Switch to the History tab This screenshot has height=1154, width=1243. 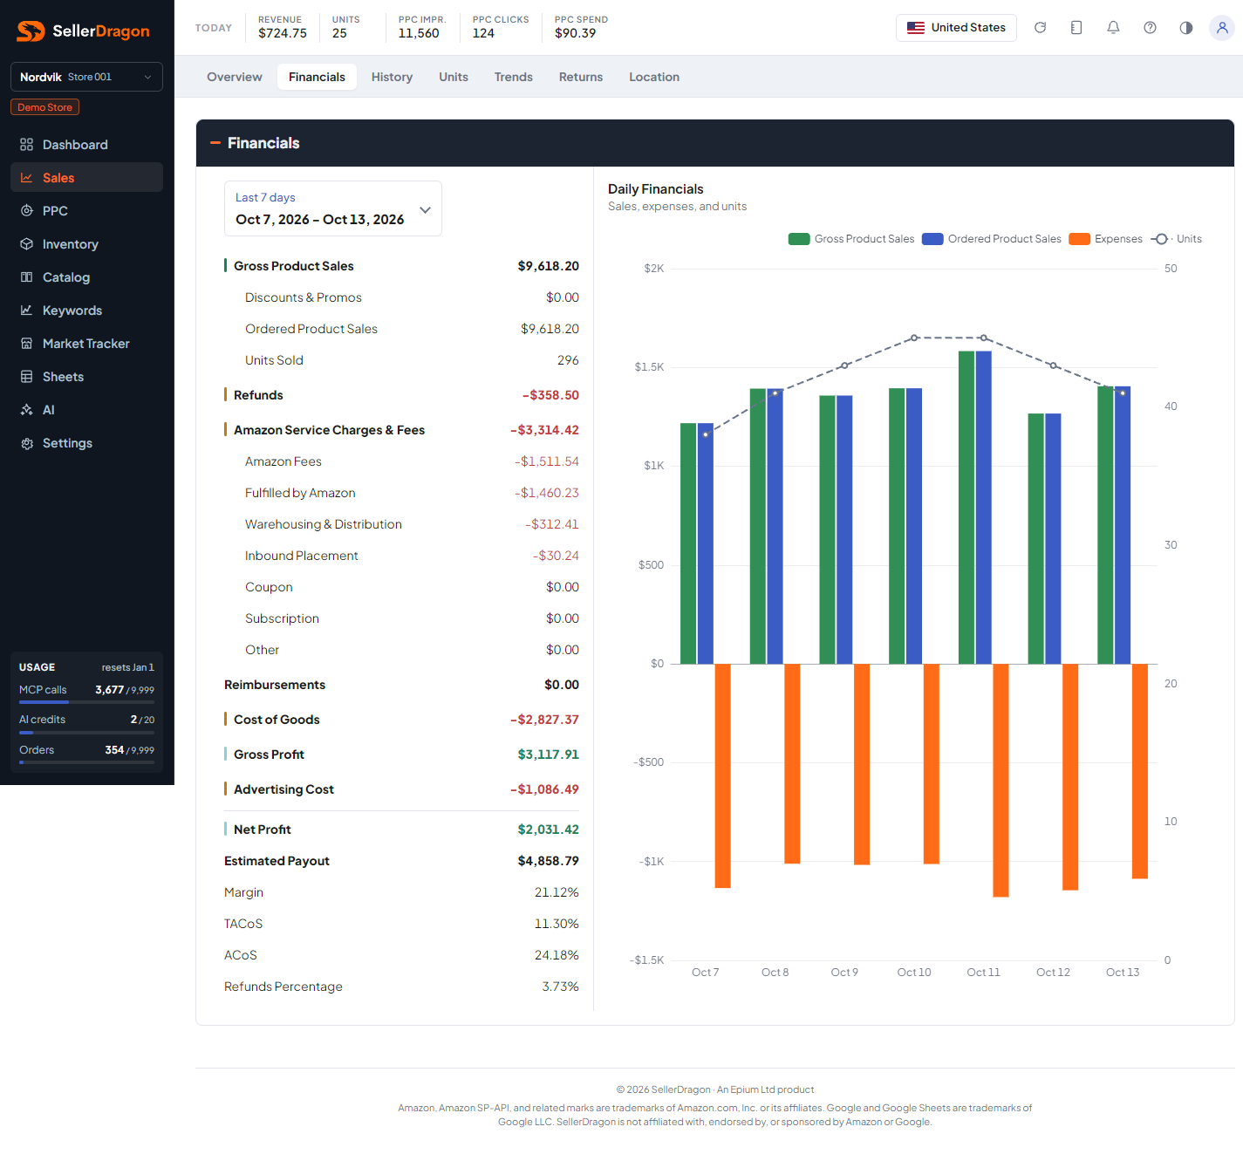pos(392,77)
